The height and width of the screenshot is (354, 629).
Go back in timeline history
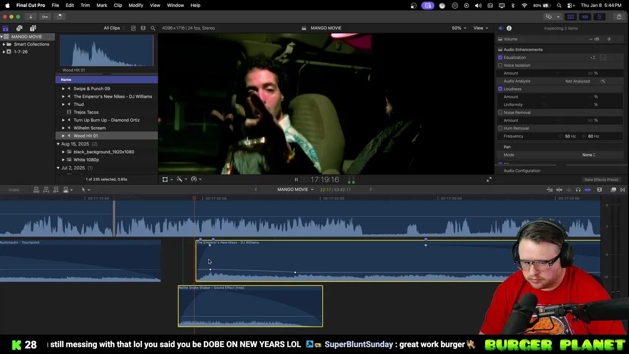click(x=256, y=190)
